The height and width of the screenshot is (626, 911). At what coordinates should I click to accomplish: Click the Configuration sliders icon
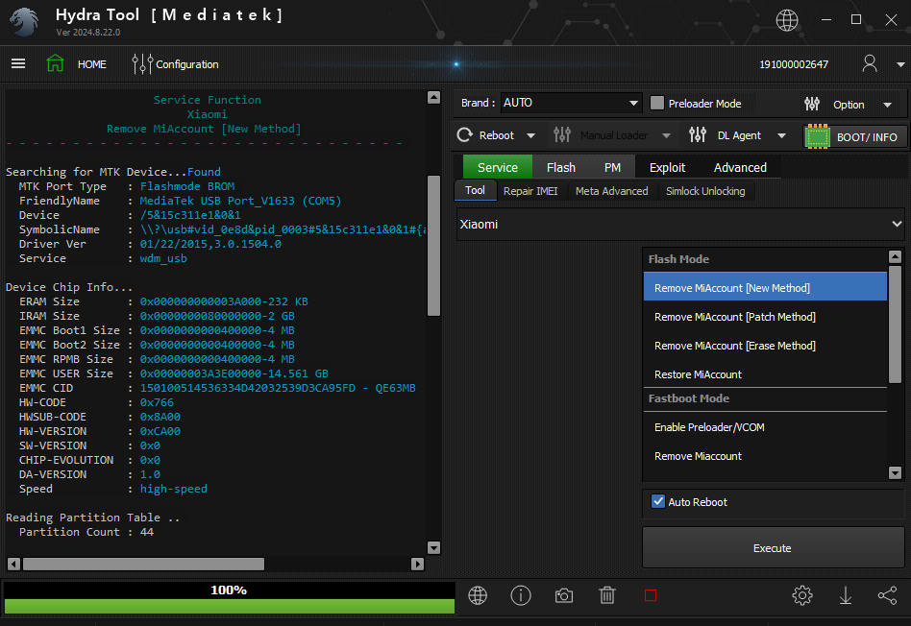[x=142, y=64]
